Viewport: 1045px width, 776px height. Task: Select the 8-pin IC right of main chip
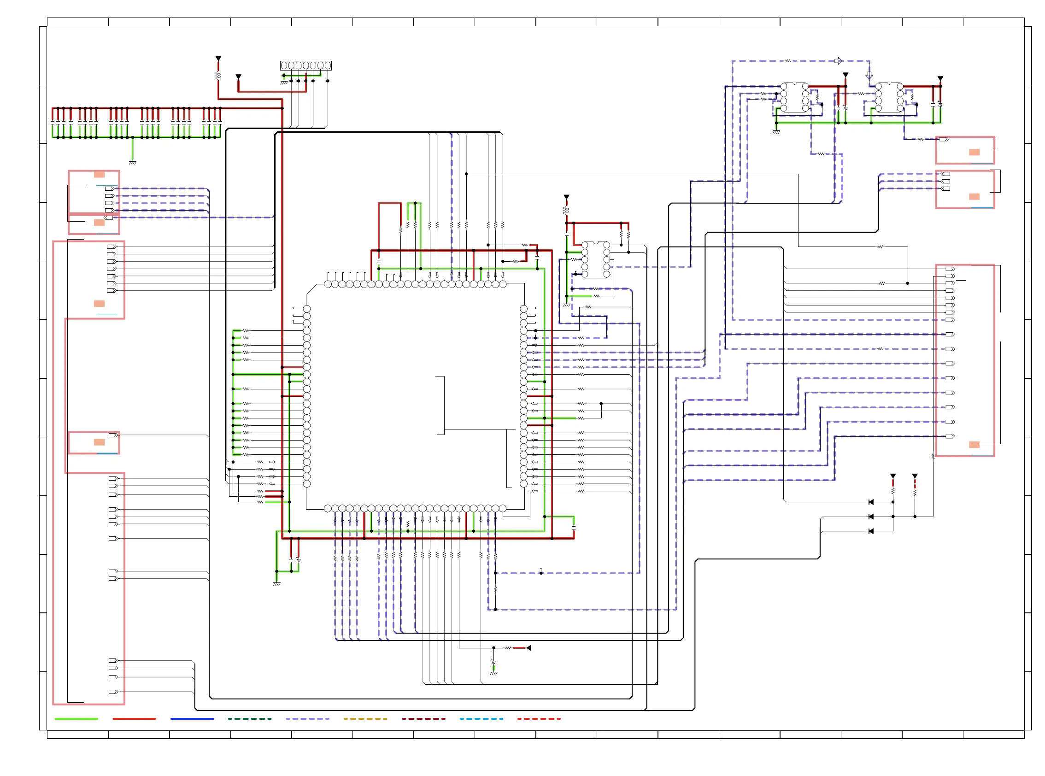coord(596,259)
